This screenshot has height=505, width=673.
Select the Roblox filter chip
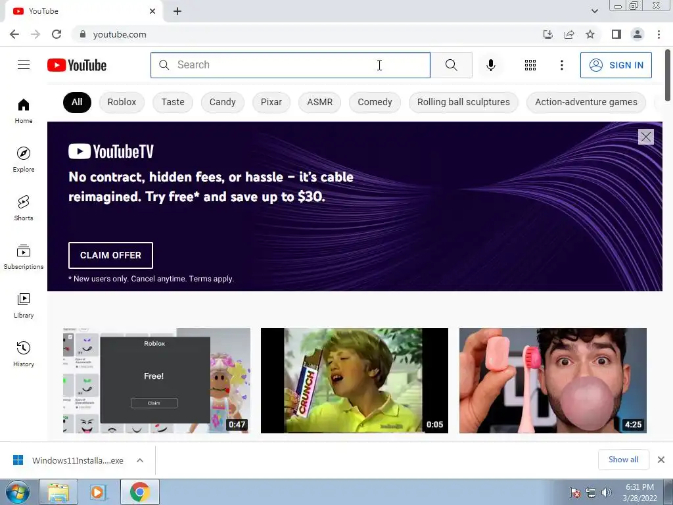tap(122, 102)
